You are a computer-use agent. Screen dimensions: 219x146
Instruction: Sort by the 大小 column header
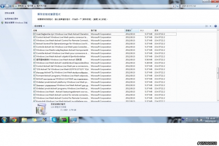tap(146, 30)
